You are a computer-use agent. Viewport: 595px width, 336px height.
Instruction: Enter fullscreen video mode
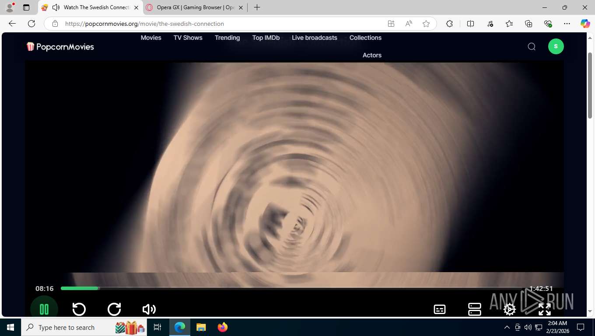pos(545,309)
